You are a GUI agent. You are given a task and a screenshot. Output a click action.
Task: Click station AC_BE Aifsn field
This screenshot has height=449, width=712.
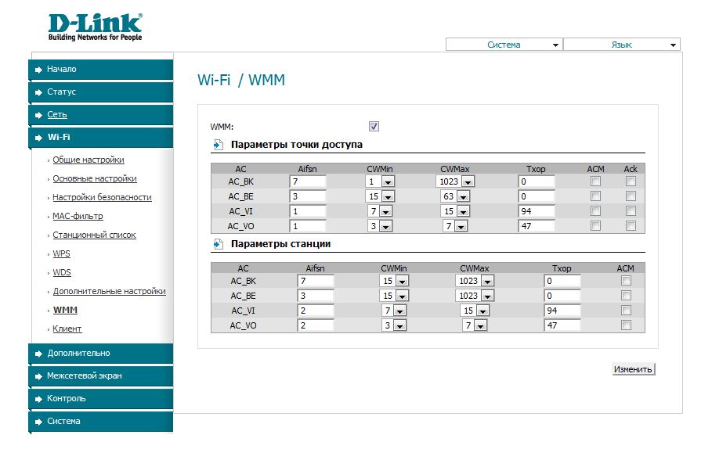[316, 296]
